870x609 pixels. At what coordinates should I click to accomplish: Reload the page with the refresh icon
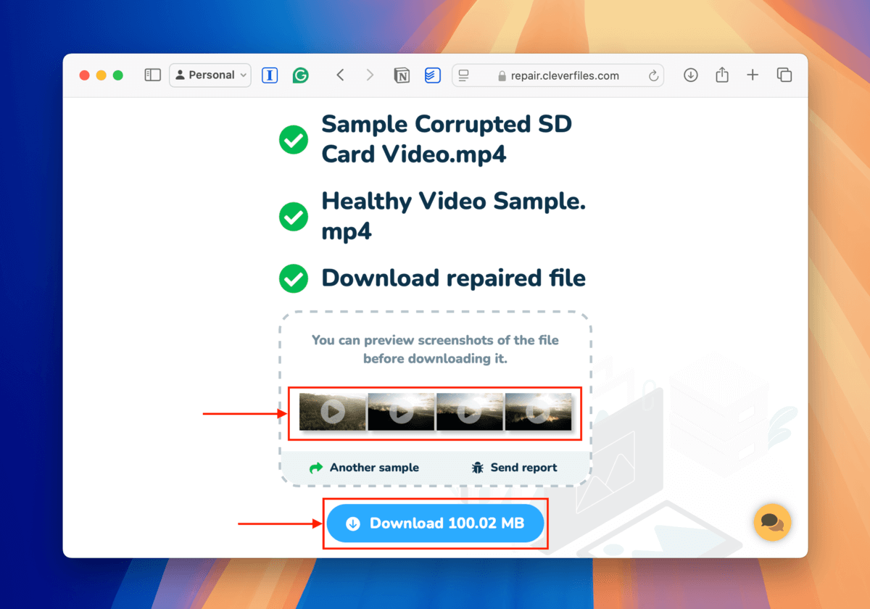[653, 75]
